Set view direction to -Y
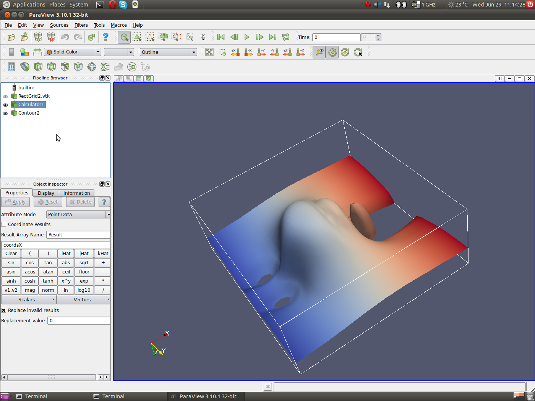Screen dimensions: 535x401 pos(274,52)
